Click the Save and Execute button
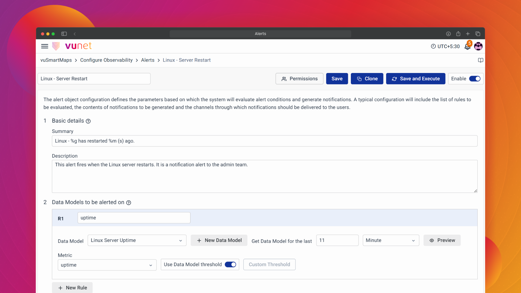 coord(415,79)
